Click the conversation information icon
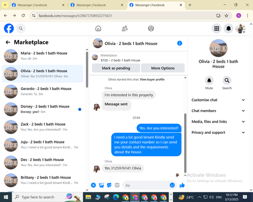 (x=180, y=43)
